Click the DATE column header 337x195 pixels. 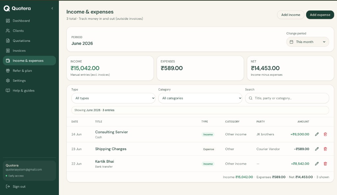75,122
